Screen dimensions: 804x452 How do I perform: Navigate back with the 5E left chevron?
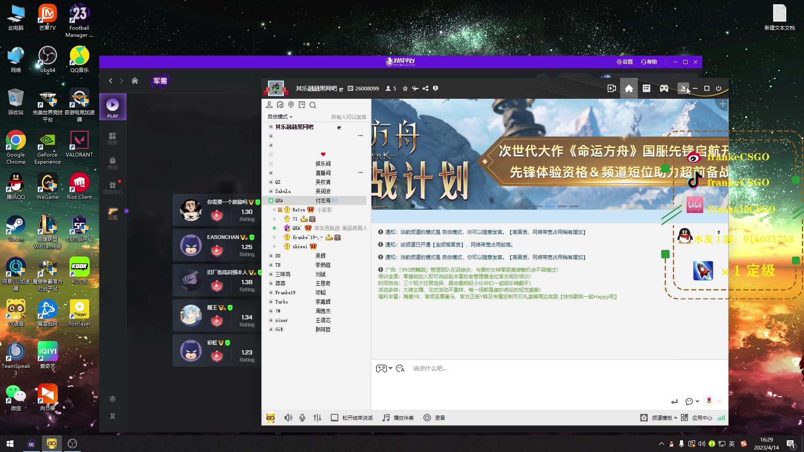111,81
